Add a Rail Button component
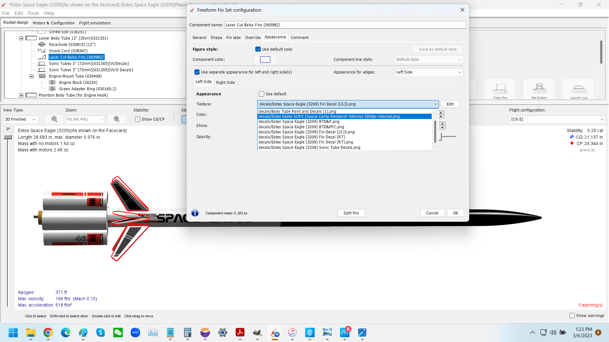The image size is (609, 342). click(x=539, y=89)
